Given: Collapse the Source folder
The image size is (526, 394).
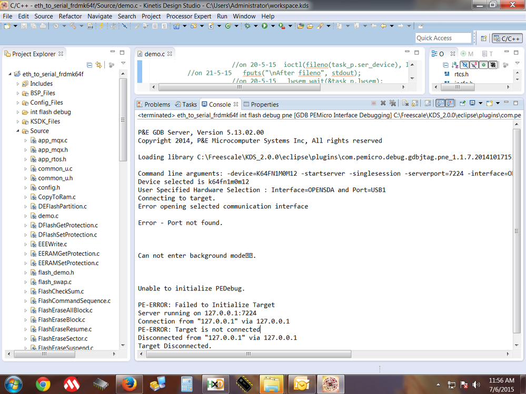Looking at the screenshot, I should (18, 131).
